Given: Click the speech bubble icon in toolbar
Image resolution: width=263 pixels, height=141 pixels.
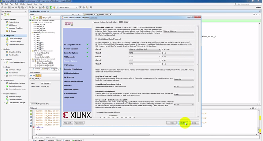Looking at the screenshot, I should 91,7.
